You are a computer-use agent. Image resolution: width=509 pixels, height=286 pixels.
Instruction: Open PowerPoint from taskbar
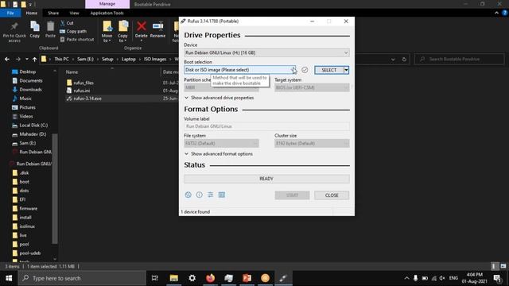tap(247, 278)
